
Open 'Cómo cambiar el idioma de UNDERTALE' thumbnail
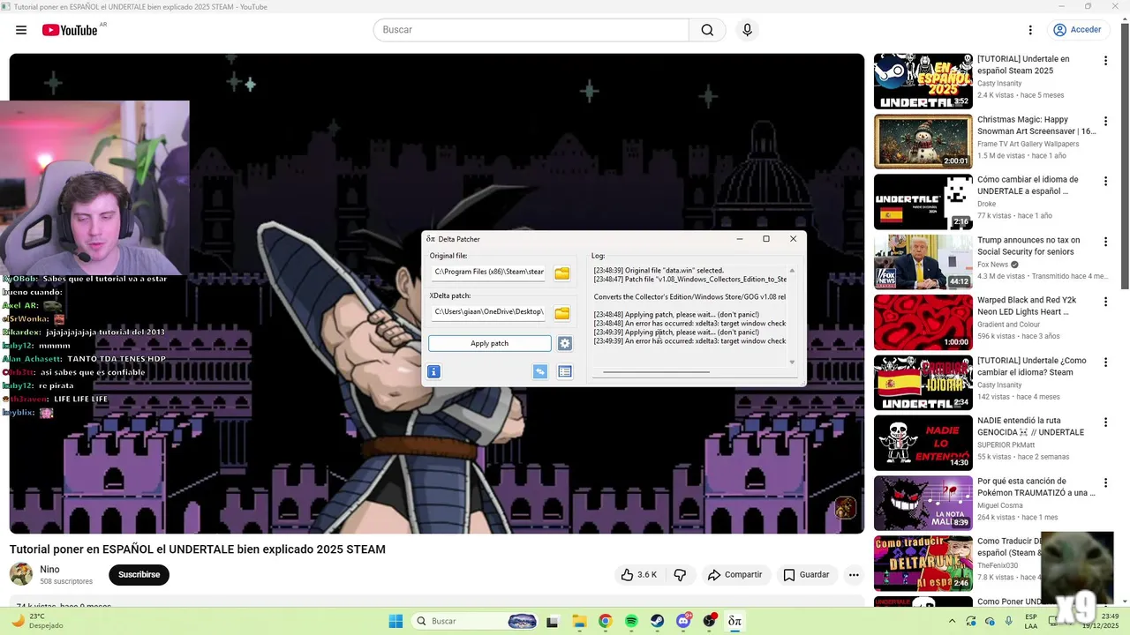coord(923,202)
